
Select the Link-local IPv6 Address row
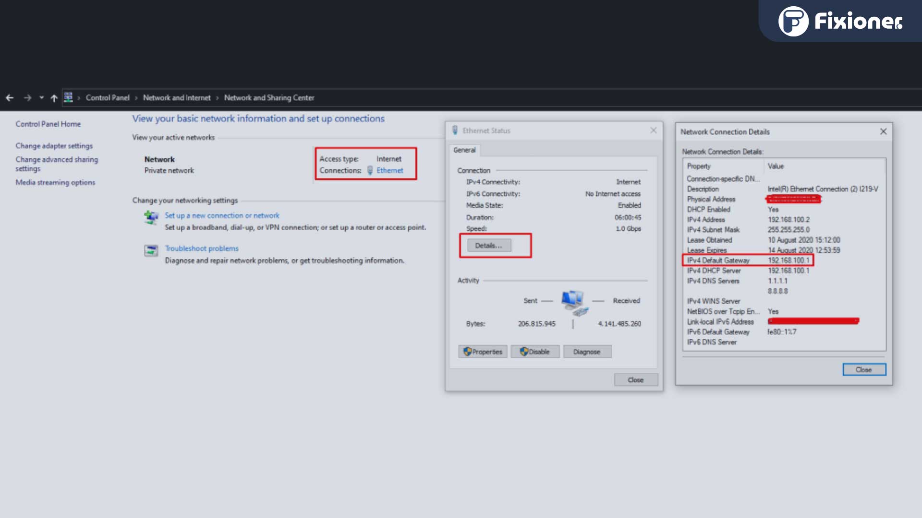[784, 322]
